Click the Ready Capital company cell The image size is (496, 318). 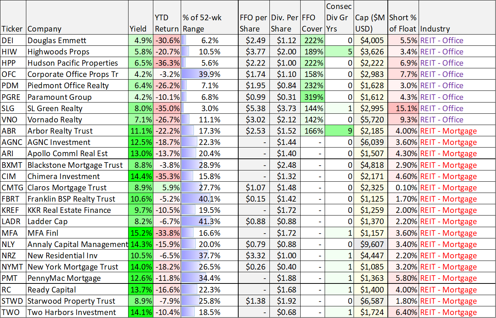[x=77, y=290]
